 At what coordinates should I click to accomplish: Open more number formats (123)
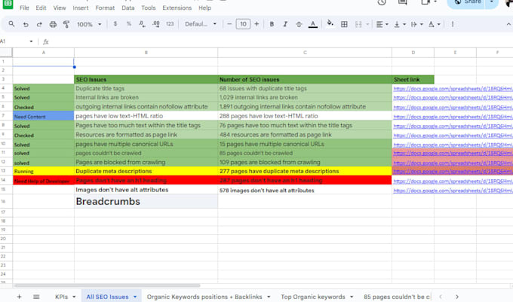170,24
